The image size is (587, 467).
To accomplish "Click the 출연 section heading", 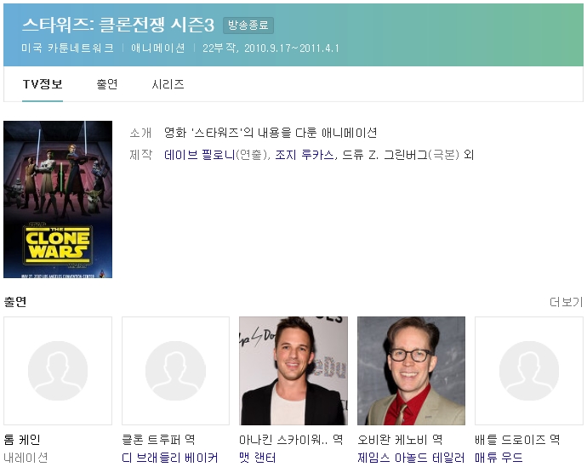I will [x=15, y=302].
